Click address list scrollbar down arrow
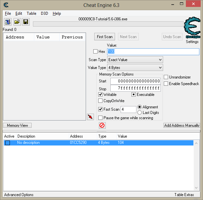Screen dimensions: 203x200 coord(196,188)
